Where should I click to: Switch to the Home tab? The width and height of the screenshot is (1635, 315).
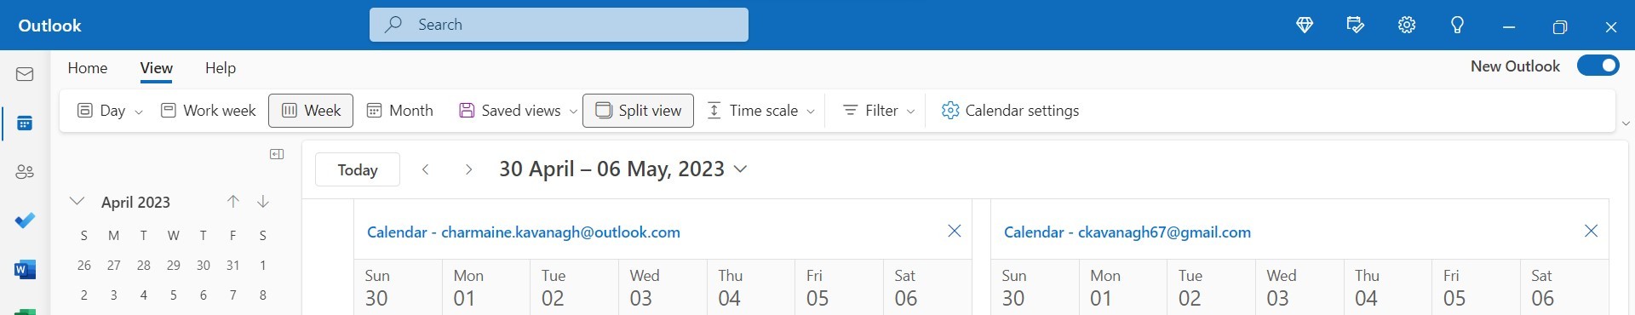pos(88,68)
